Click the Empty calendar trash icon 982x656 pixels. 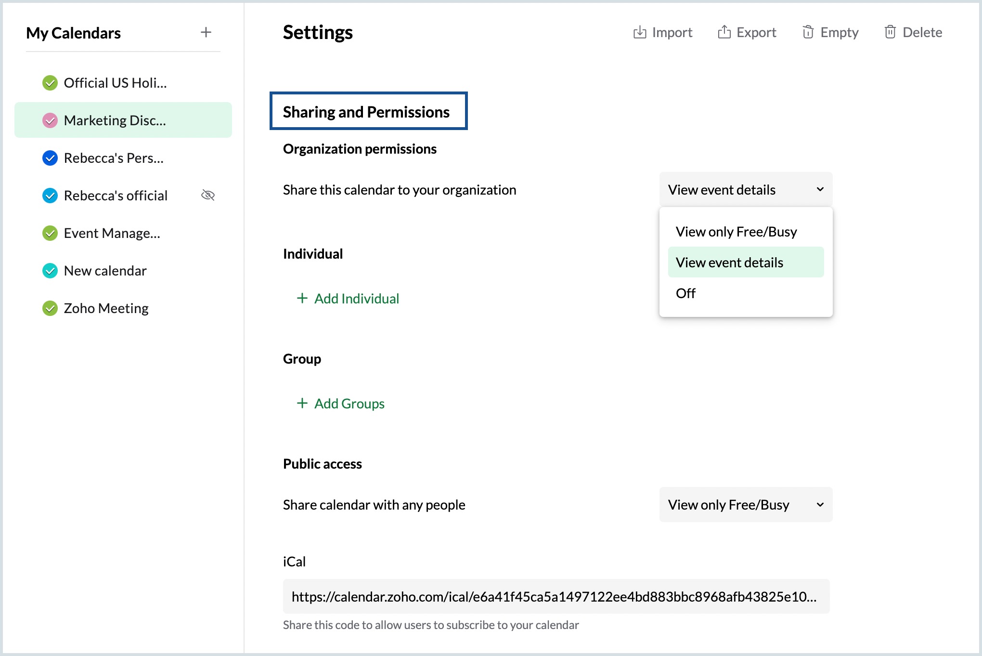point(808,32)
